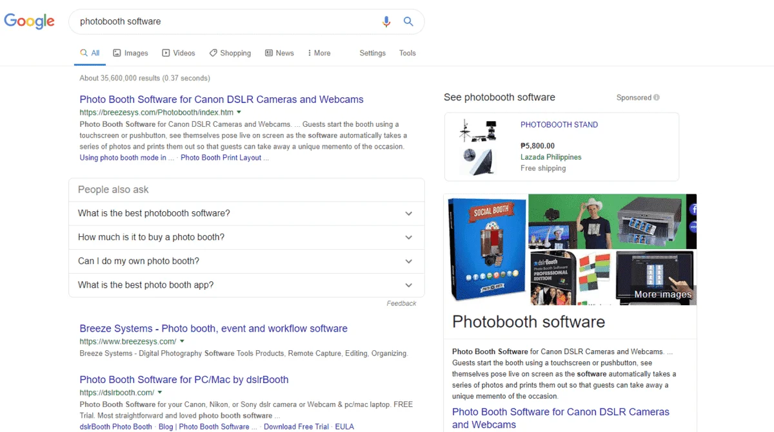The width and height of the screenshot is (774, 432).
Task: Open 'Photo Booth Software for Canon DSLR Cameras and Webcams' result
Action: coord(221,100)
